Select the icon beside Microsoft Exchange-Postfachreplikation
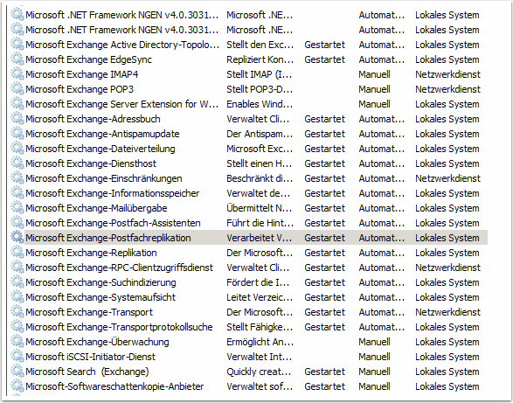The height and width of the screenshot is (403, 513). 17,237
